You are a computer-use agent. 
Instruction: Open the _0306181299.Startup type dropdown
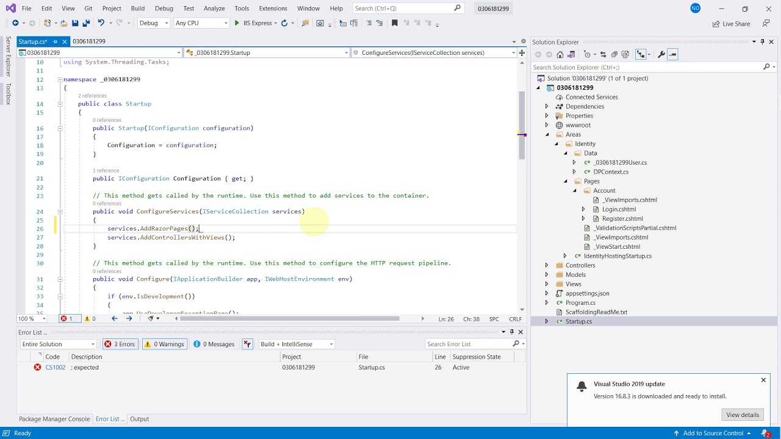coord(267,52)
